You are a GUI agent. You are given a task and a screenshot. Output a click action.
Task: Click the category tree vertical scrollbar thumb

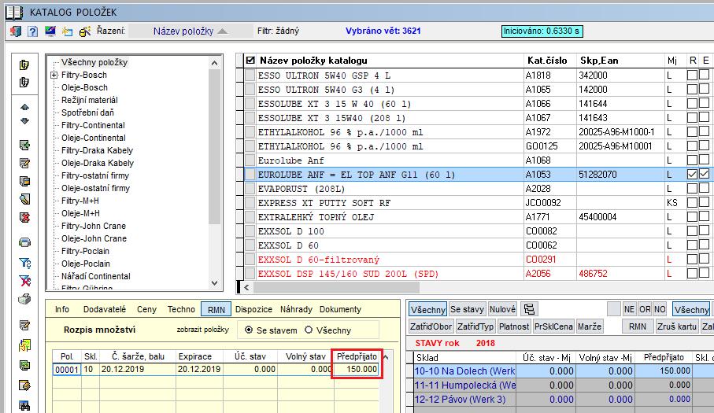tap(214, 146)
